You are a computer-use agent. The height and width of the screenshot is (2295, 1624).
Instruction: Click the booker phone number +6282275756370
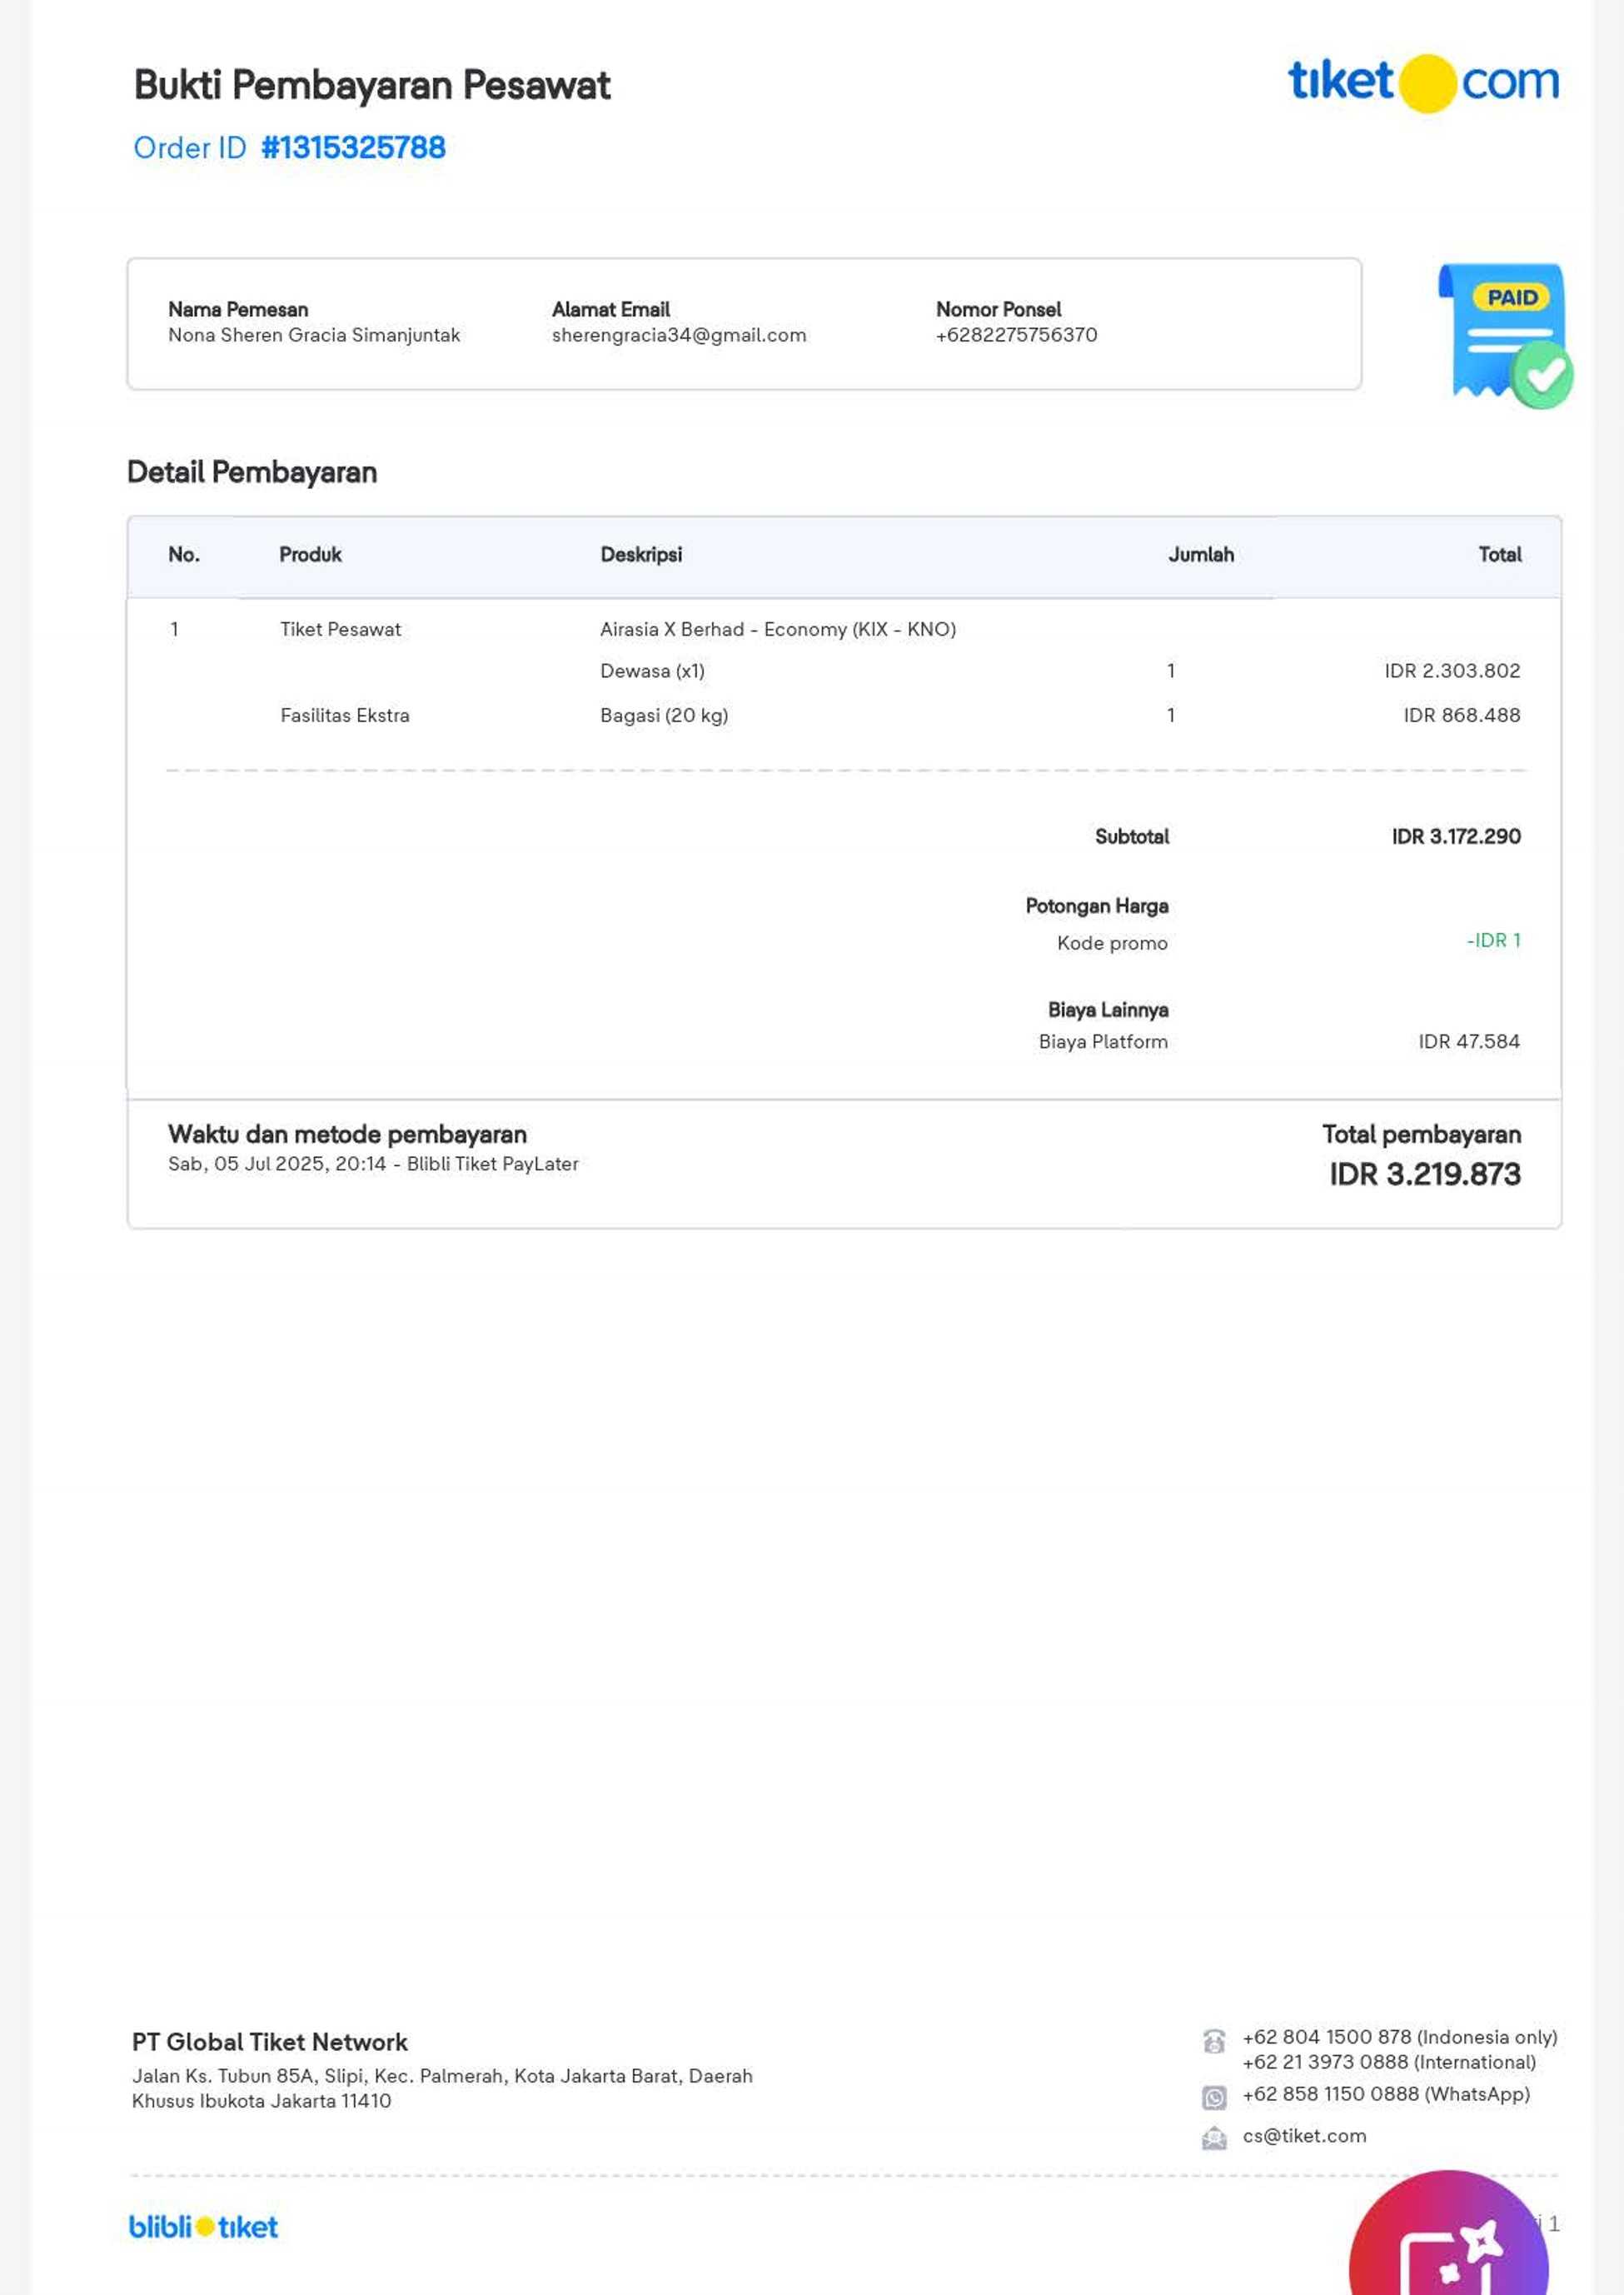click(1016, 335)
